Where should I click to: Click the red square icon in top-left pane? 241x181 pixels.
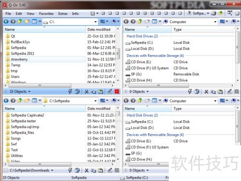coord(117,92)
